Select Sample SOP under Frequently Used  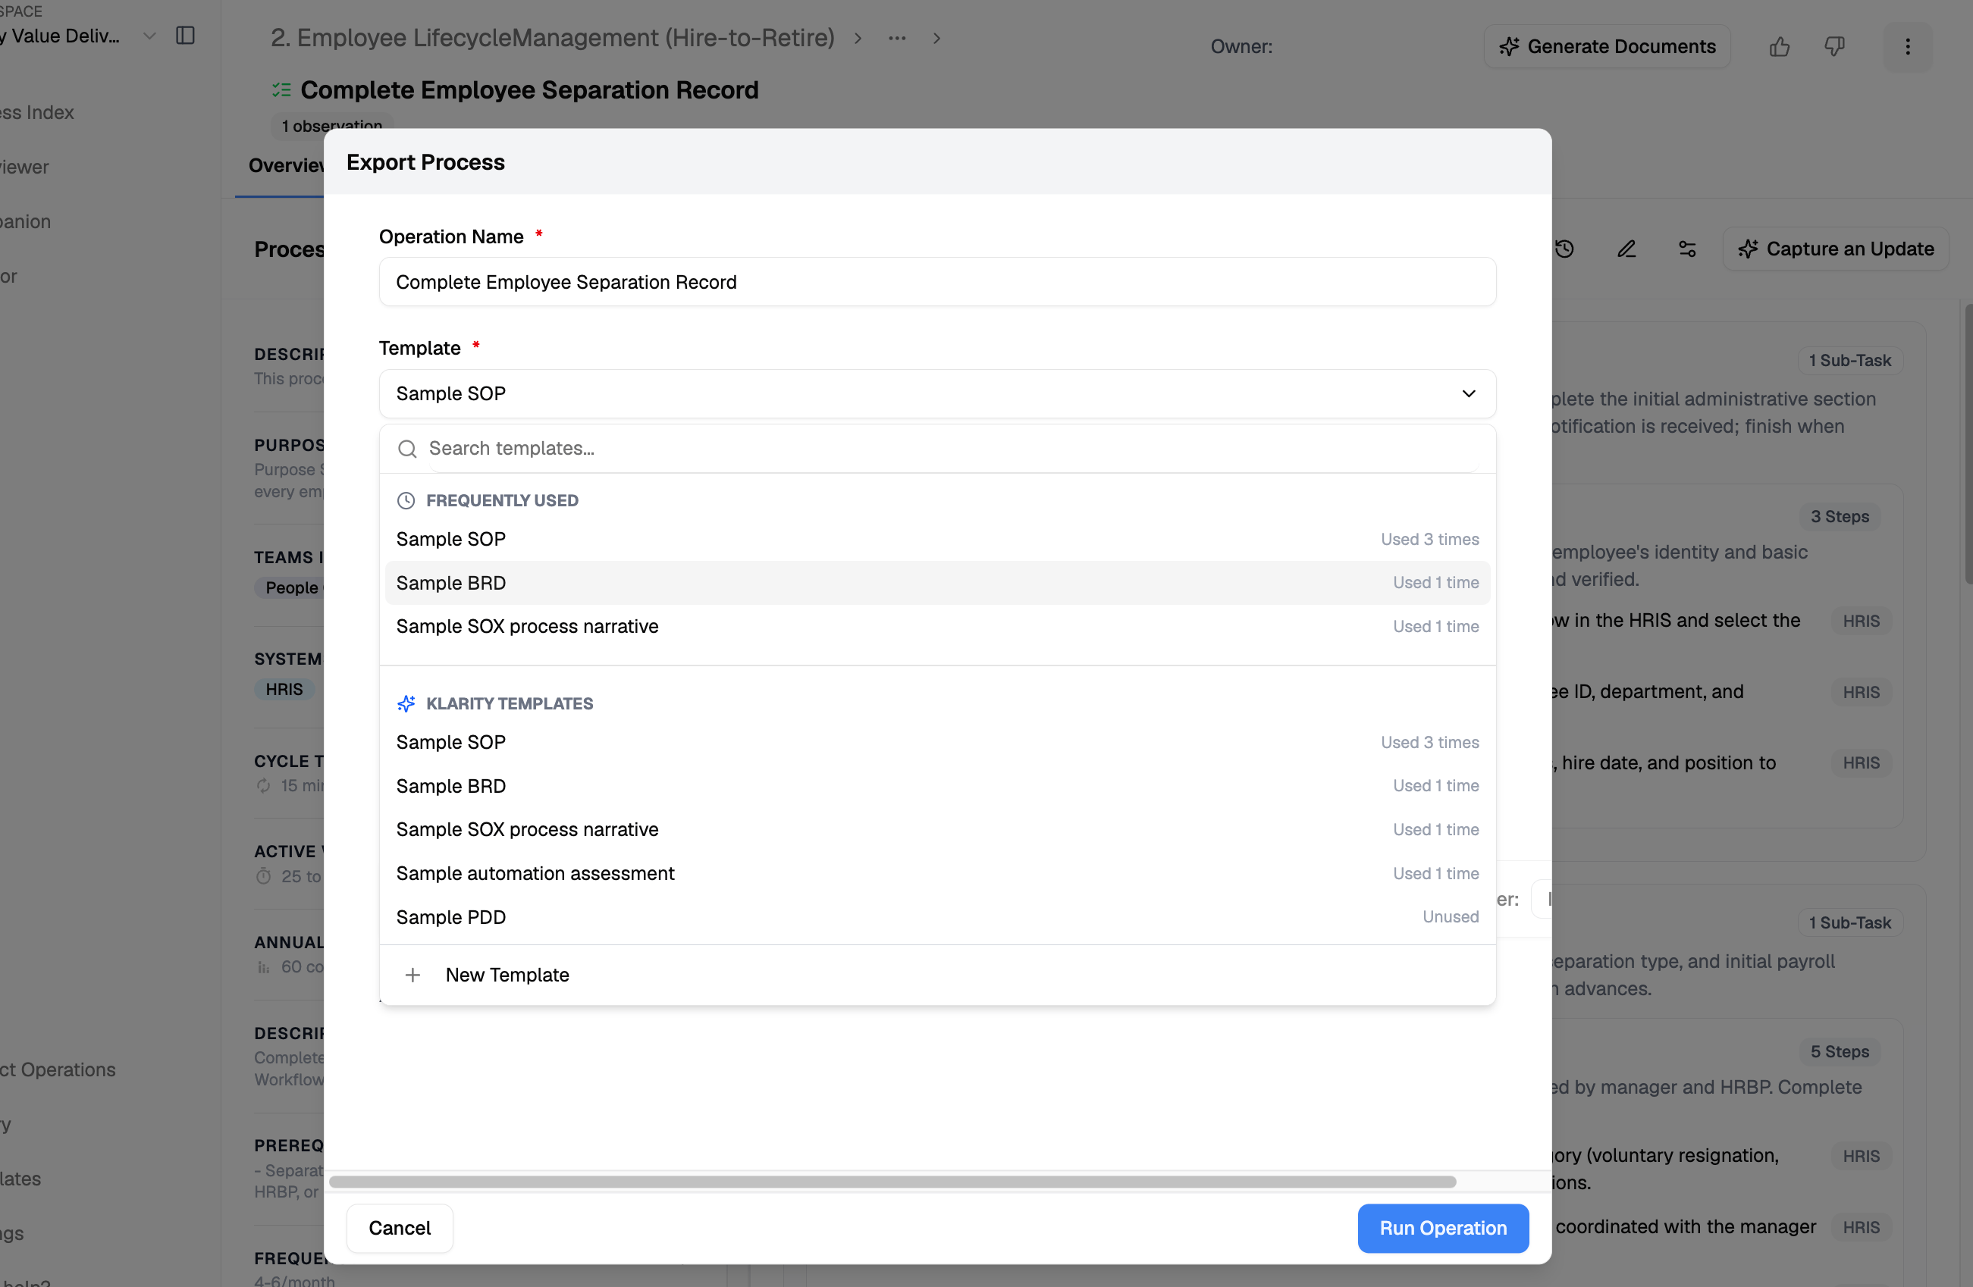point(936,539)
